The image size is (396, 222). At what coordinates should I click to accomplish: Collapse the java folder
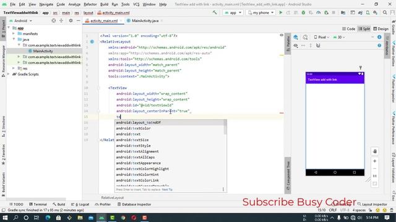14,39
